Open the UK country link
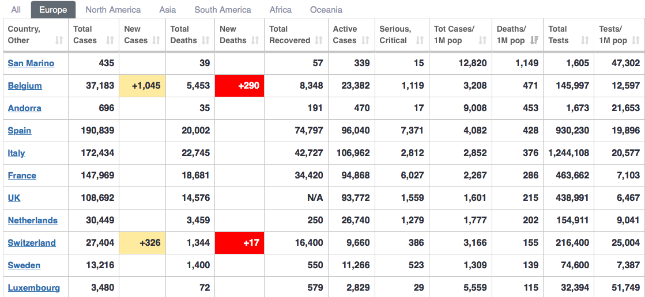Screen dimensions: 645x297 pyautogui.click(x=14, y=198)
